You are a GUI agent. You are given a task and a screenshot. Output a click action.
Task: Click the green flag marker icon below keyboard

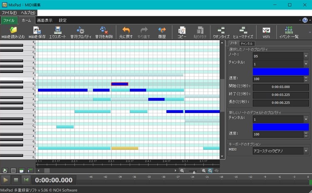point(30,171)
